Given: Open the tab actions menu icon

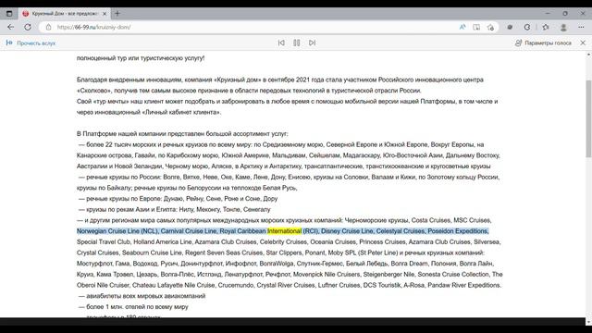Looking at the screenshot, I should [x=9, y=14].
